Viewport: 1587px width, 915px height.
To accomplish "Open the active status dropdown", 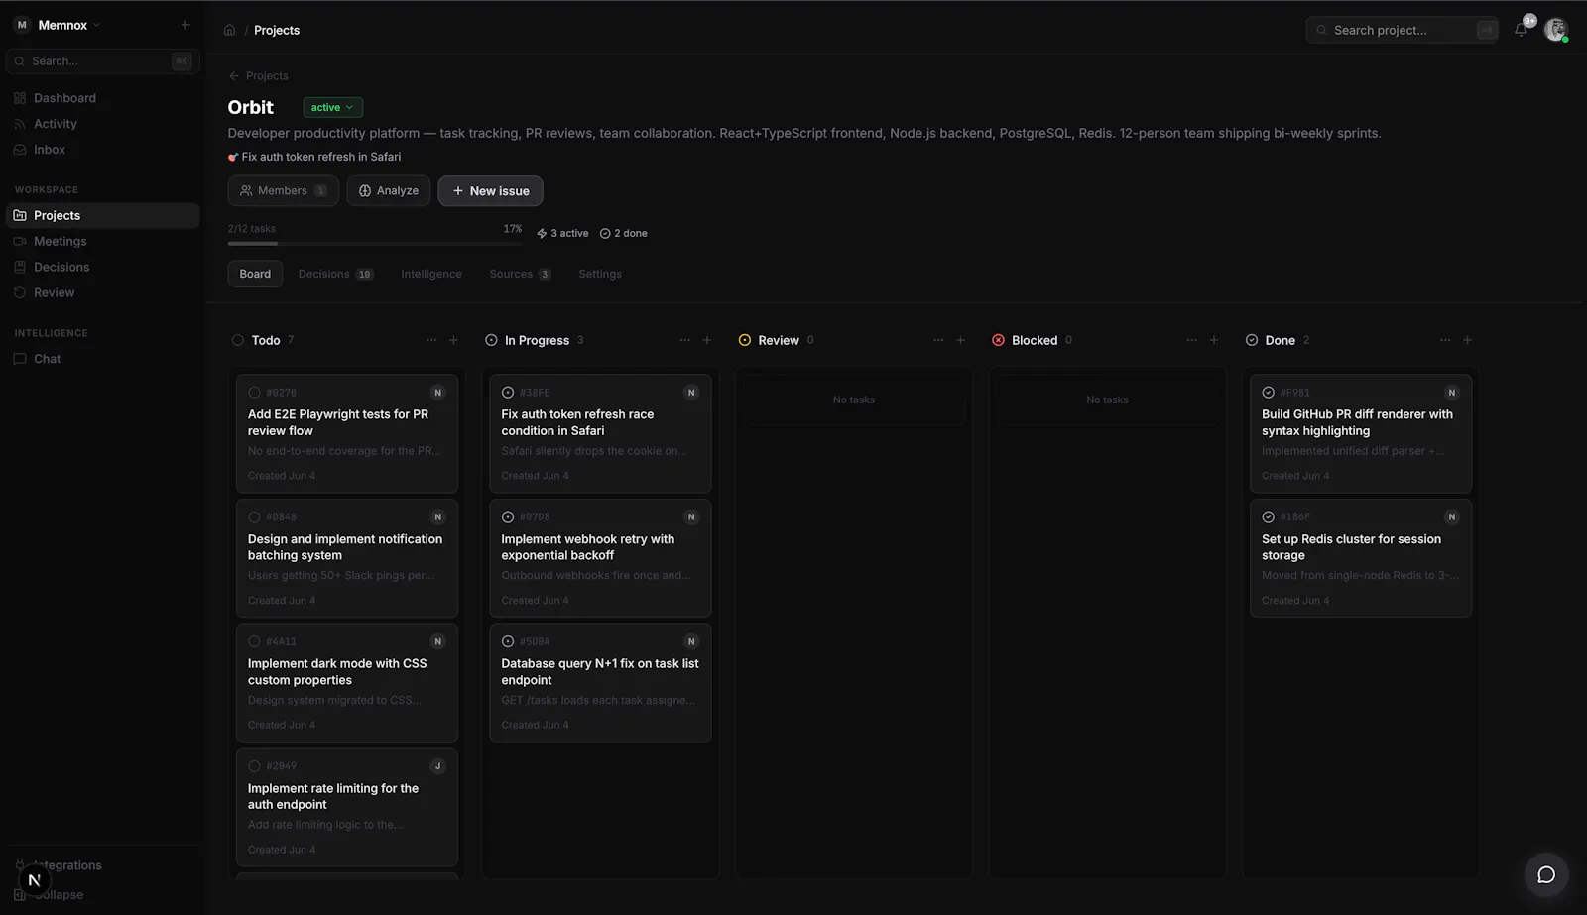I will [x=332, y=107].
